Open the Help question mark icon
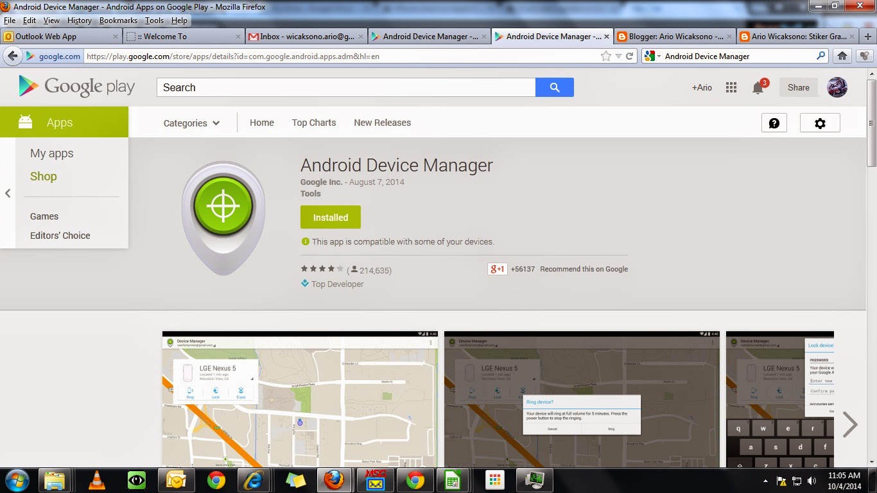877x493 pixels. [x=774, y=123]
